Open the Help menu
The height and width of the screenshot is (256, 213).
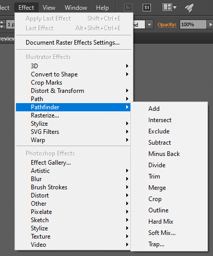click(102, 8)
